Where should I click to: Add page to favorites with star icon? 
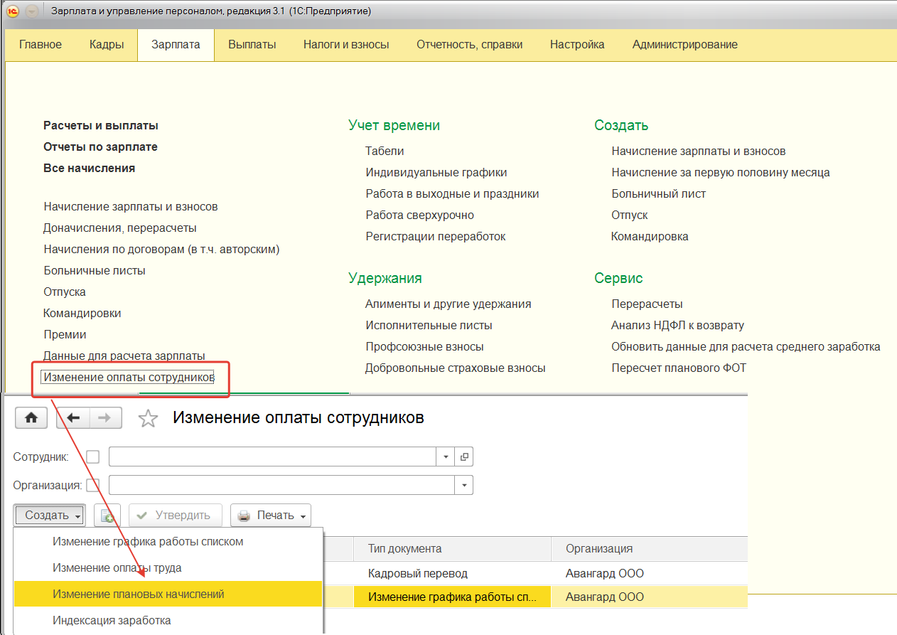pyautogui.click(x=148, y=419)
